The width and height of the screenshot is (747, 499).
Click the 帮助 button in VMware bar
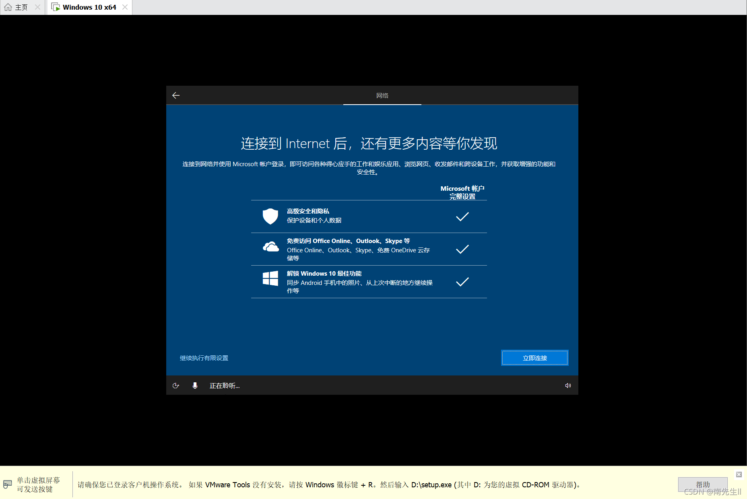pos(703,485)
